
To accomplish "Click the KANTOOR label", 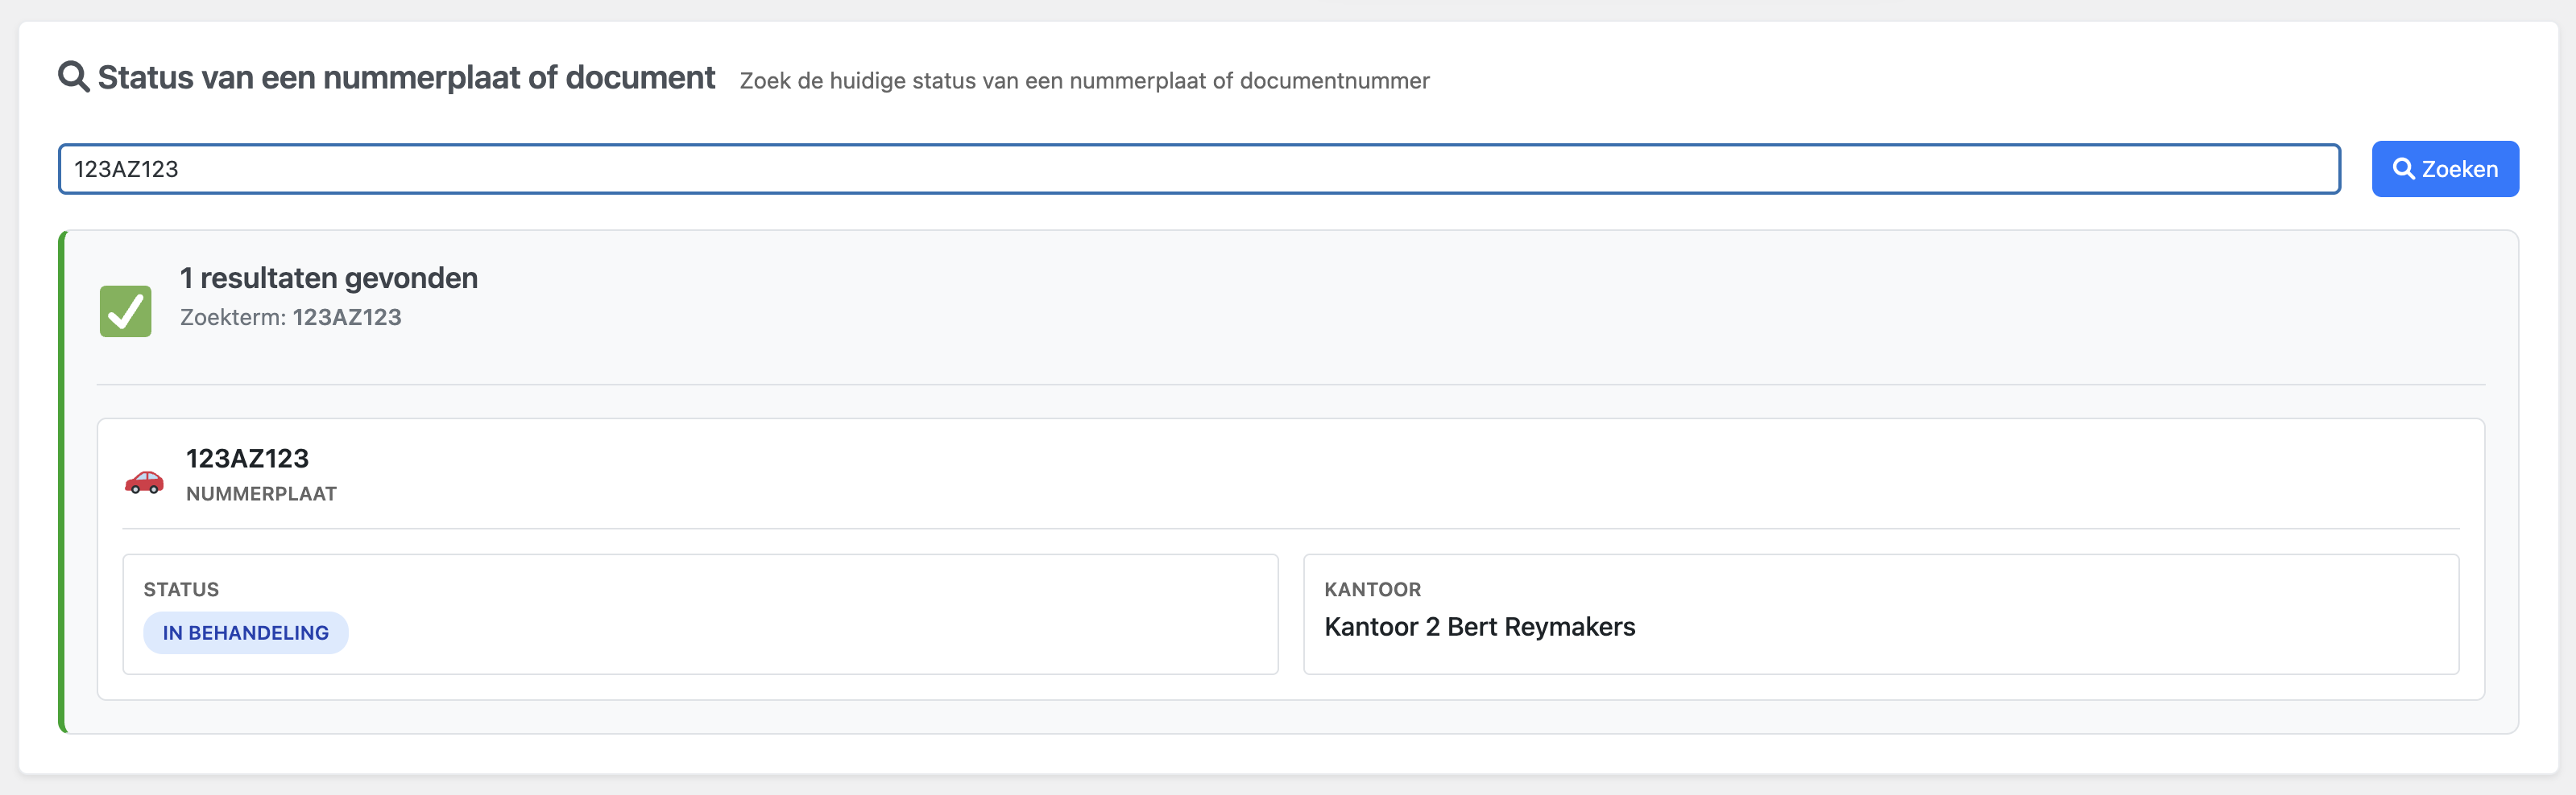I will click(x=1372, y=589).
